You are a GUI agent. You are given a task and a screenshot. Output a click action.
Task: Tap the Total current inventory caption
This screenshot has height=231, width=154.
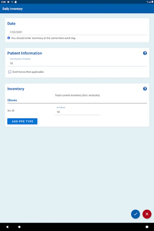pyautogui.click(x=77, y=95)
